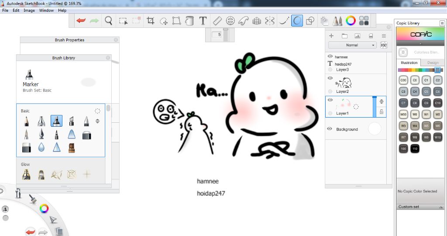Open the Edit menu

coord(16,10)
